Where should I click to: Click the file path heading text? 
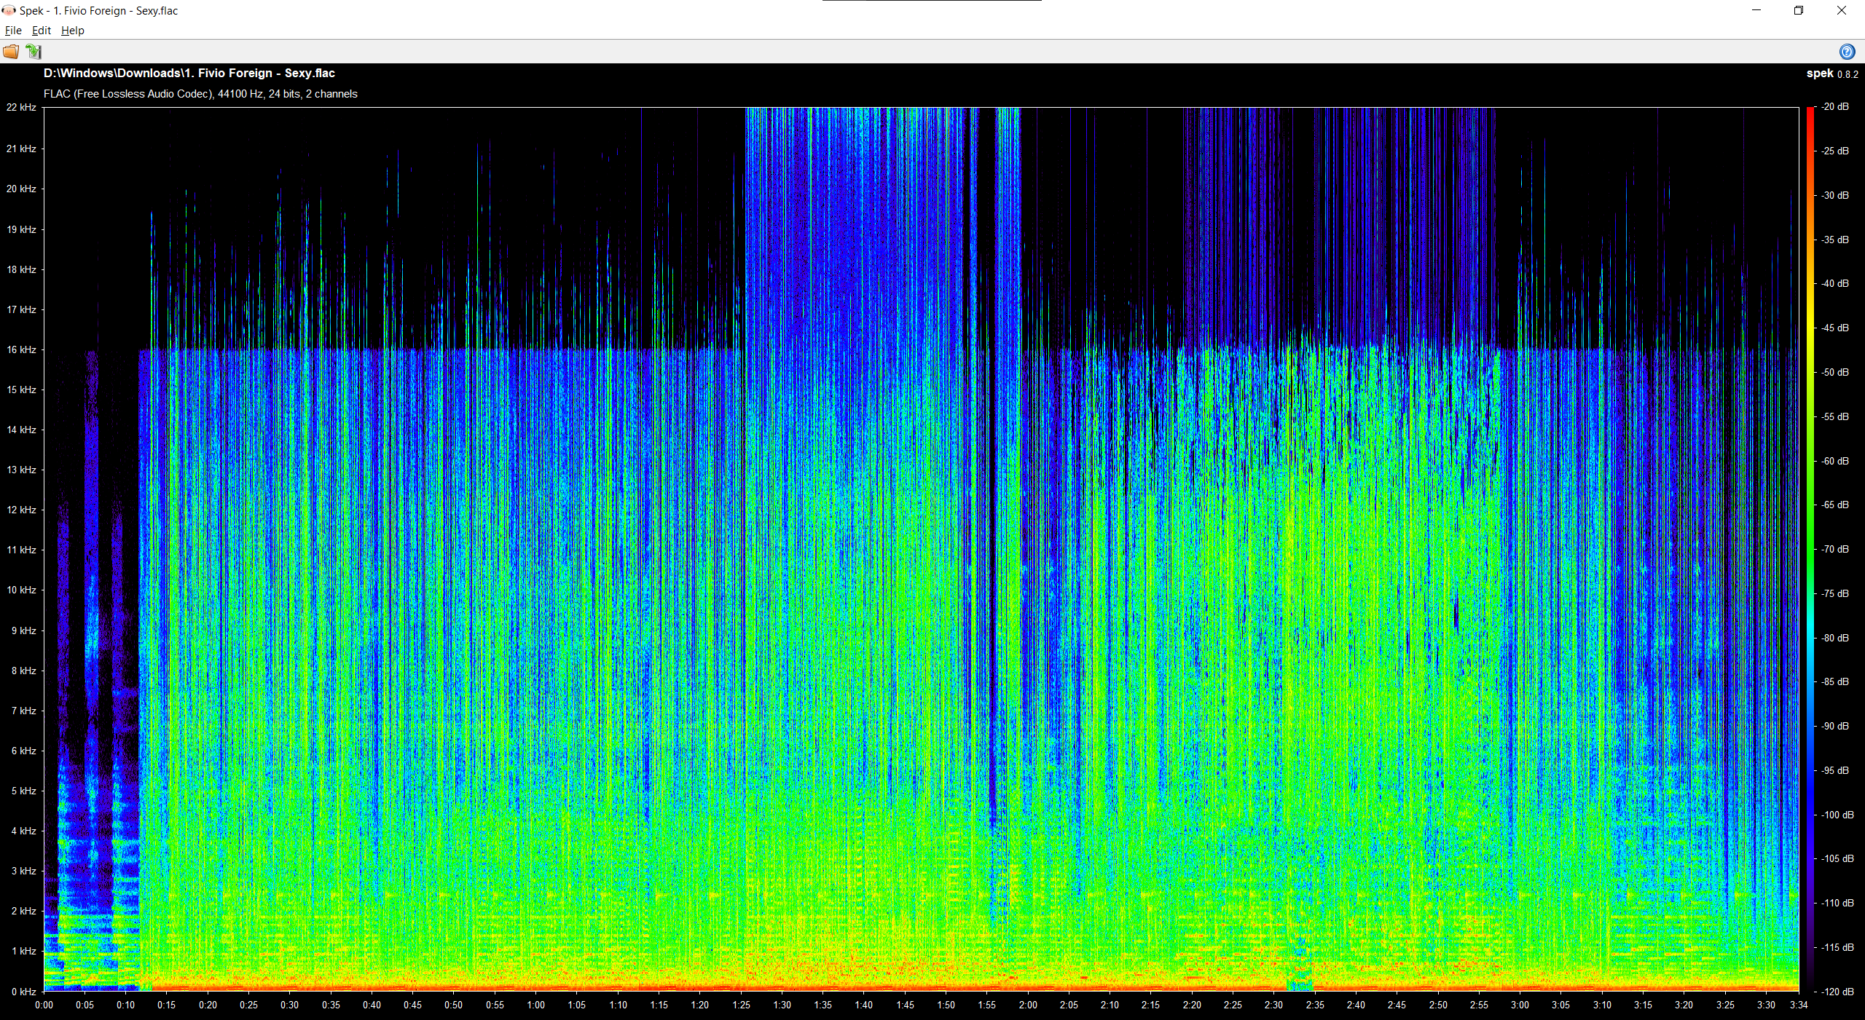tap(189, 73)
